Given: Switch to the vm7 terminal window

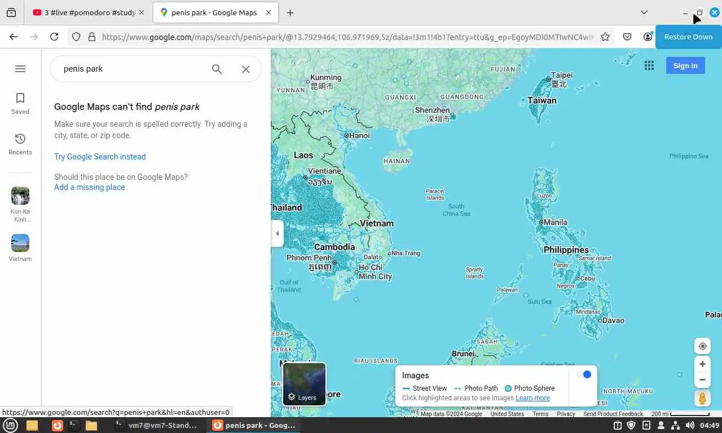Looking at the screenshot, I should (156, 425).
